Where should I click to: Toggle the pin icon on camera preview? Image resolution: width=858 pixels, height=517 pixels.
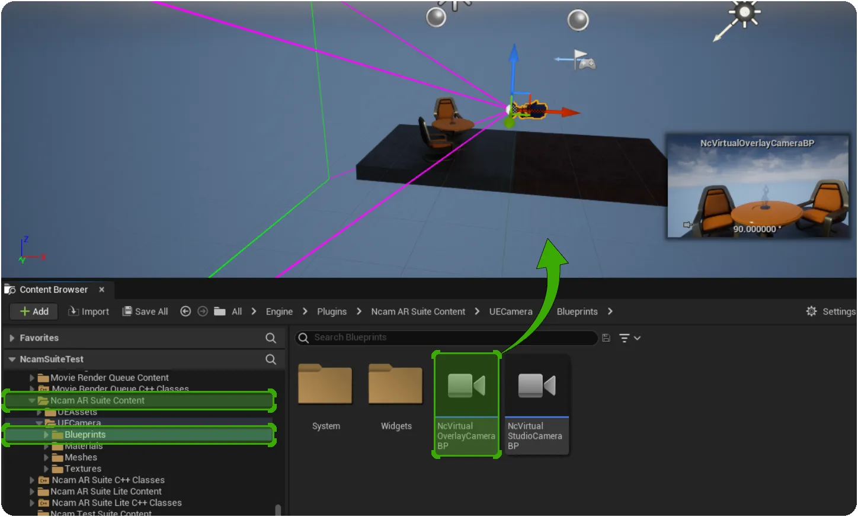pos(687,225)
